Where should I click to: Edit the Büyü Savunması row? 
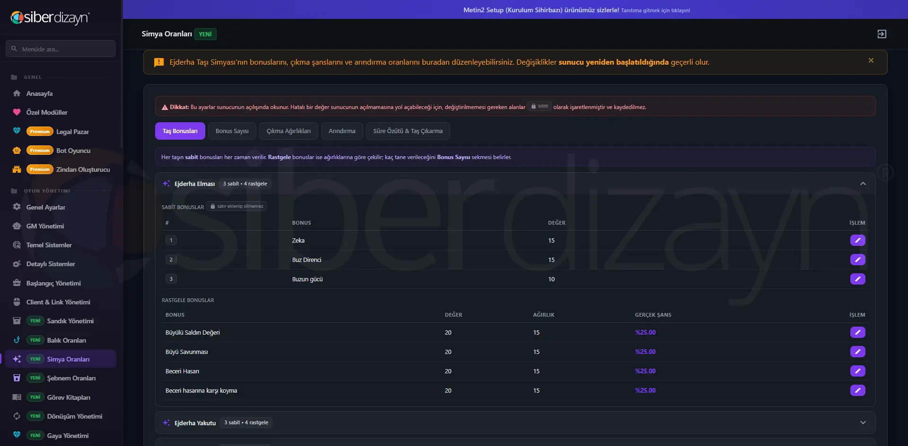click(x=857, y=352)
